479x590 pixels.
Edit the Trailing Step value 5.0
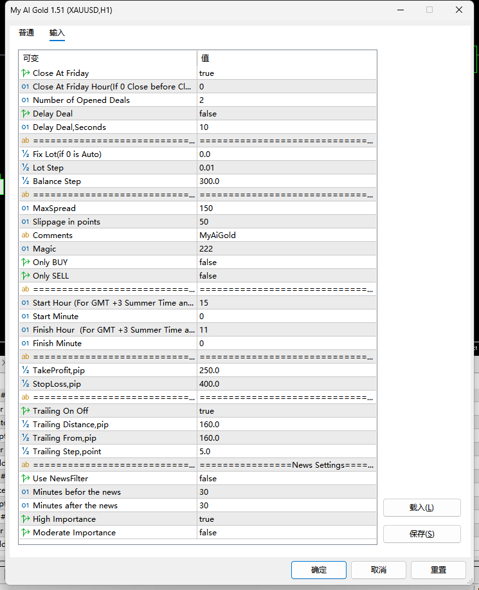point(287,452)
